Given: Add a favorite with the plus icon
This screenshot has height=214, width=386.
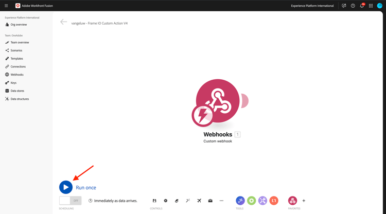Looking at the screenshot, I should coord(304,201).
